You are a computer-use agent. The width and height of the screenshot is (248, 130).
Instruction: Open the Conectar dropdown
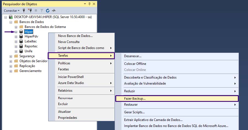[12, 10]
